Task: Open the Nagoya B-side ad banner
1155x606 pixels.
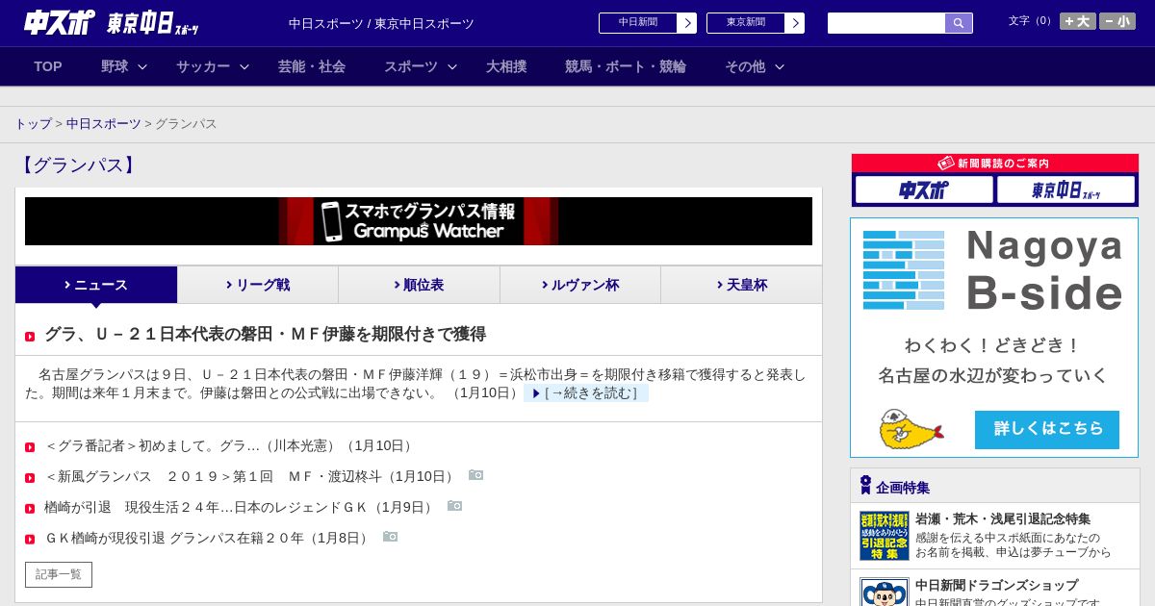Action: (x=994, y=338)
